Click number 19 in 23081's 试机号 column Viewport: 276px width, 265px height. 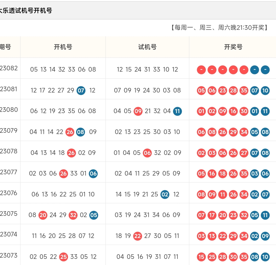coord(137,90)
